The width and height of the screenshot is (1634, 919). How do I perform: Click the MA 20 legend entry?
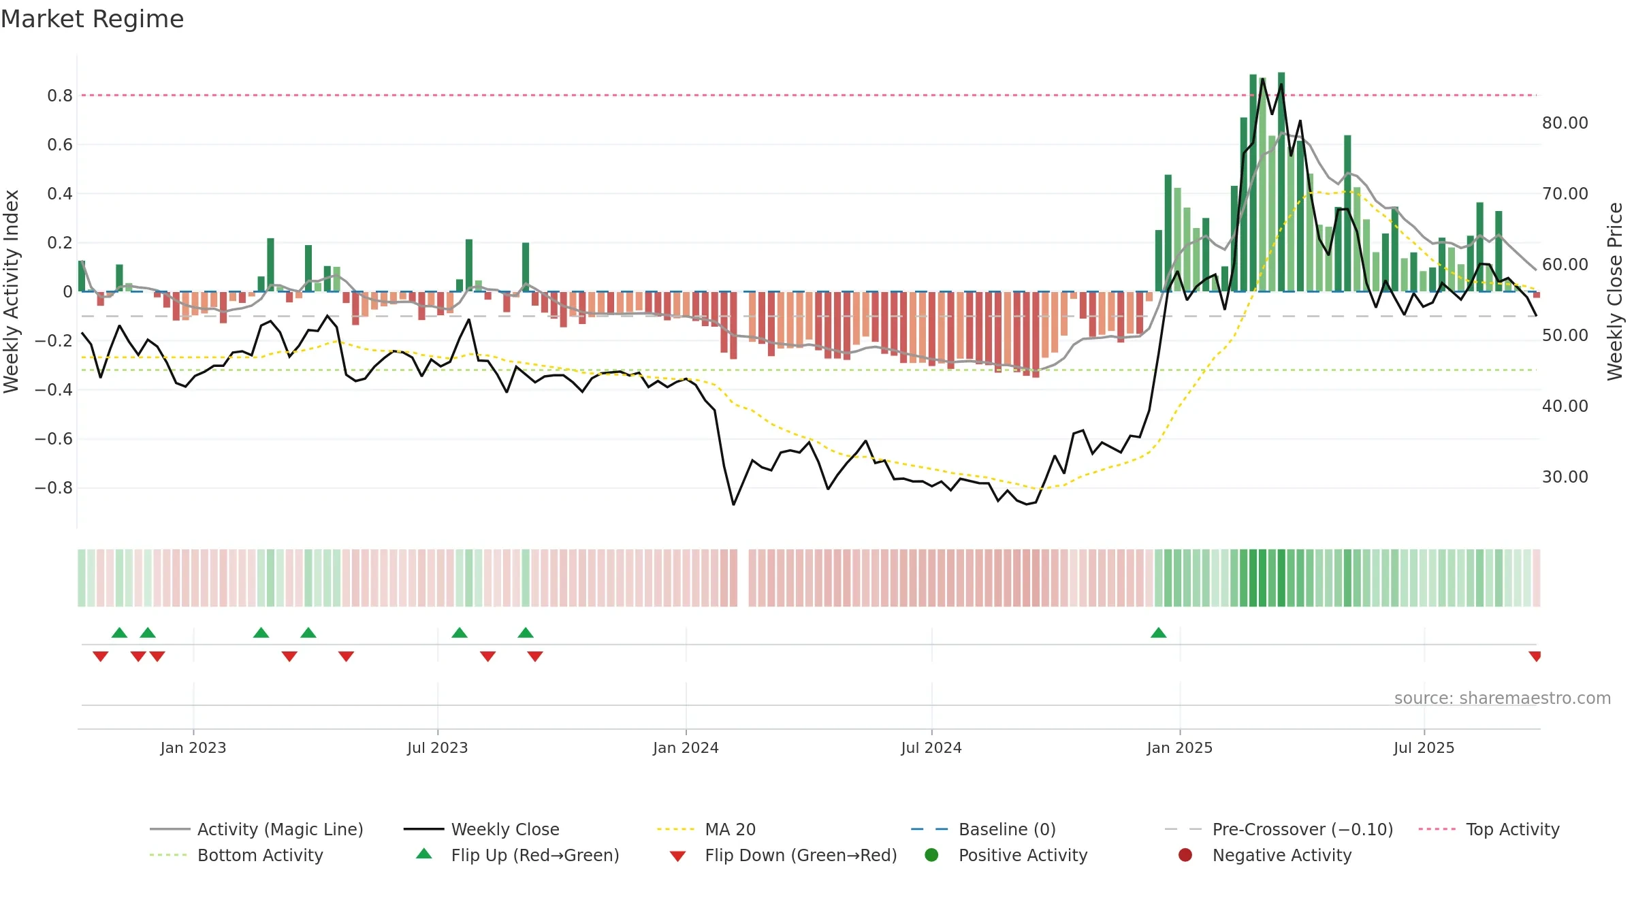tap(706, 829)
